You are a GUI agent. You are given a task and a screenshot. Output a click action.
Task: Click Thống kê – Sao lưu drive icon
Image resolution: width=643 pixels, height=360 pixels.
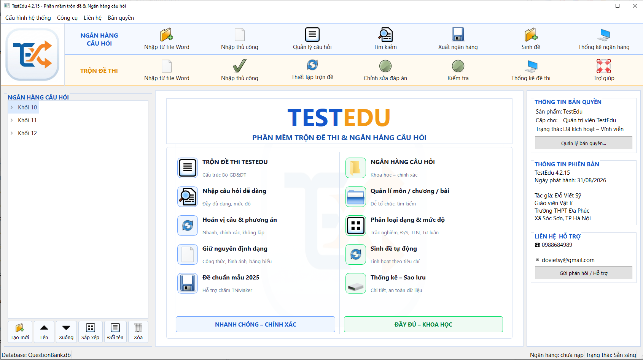coord(356,283)
